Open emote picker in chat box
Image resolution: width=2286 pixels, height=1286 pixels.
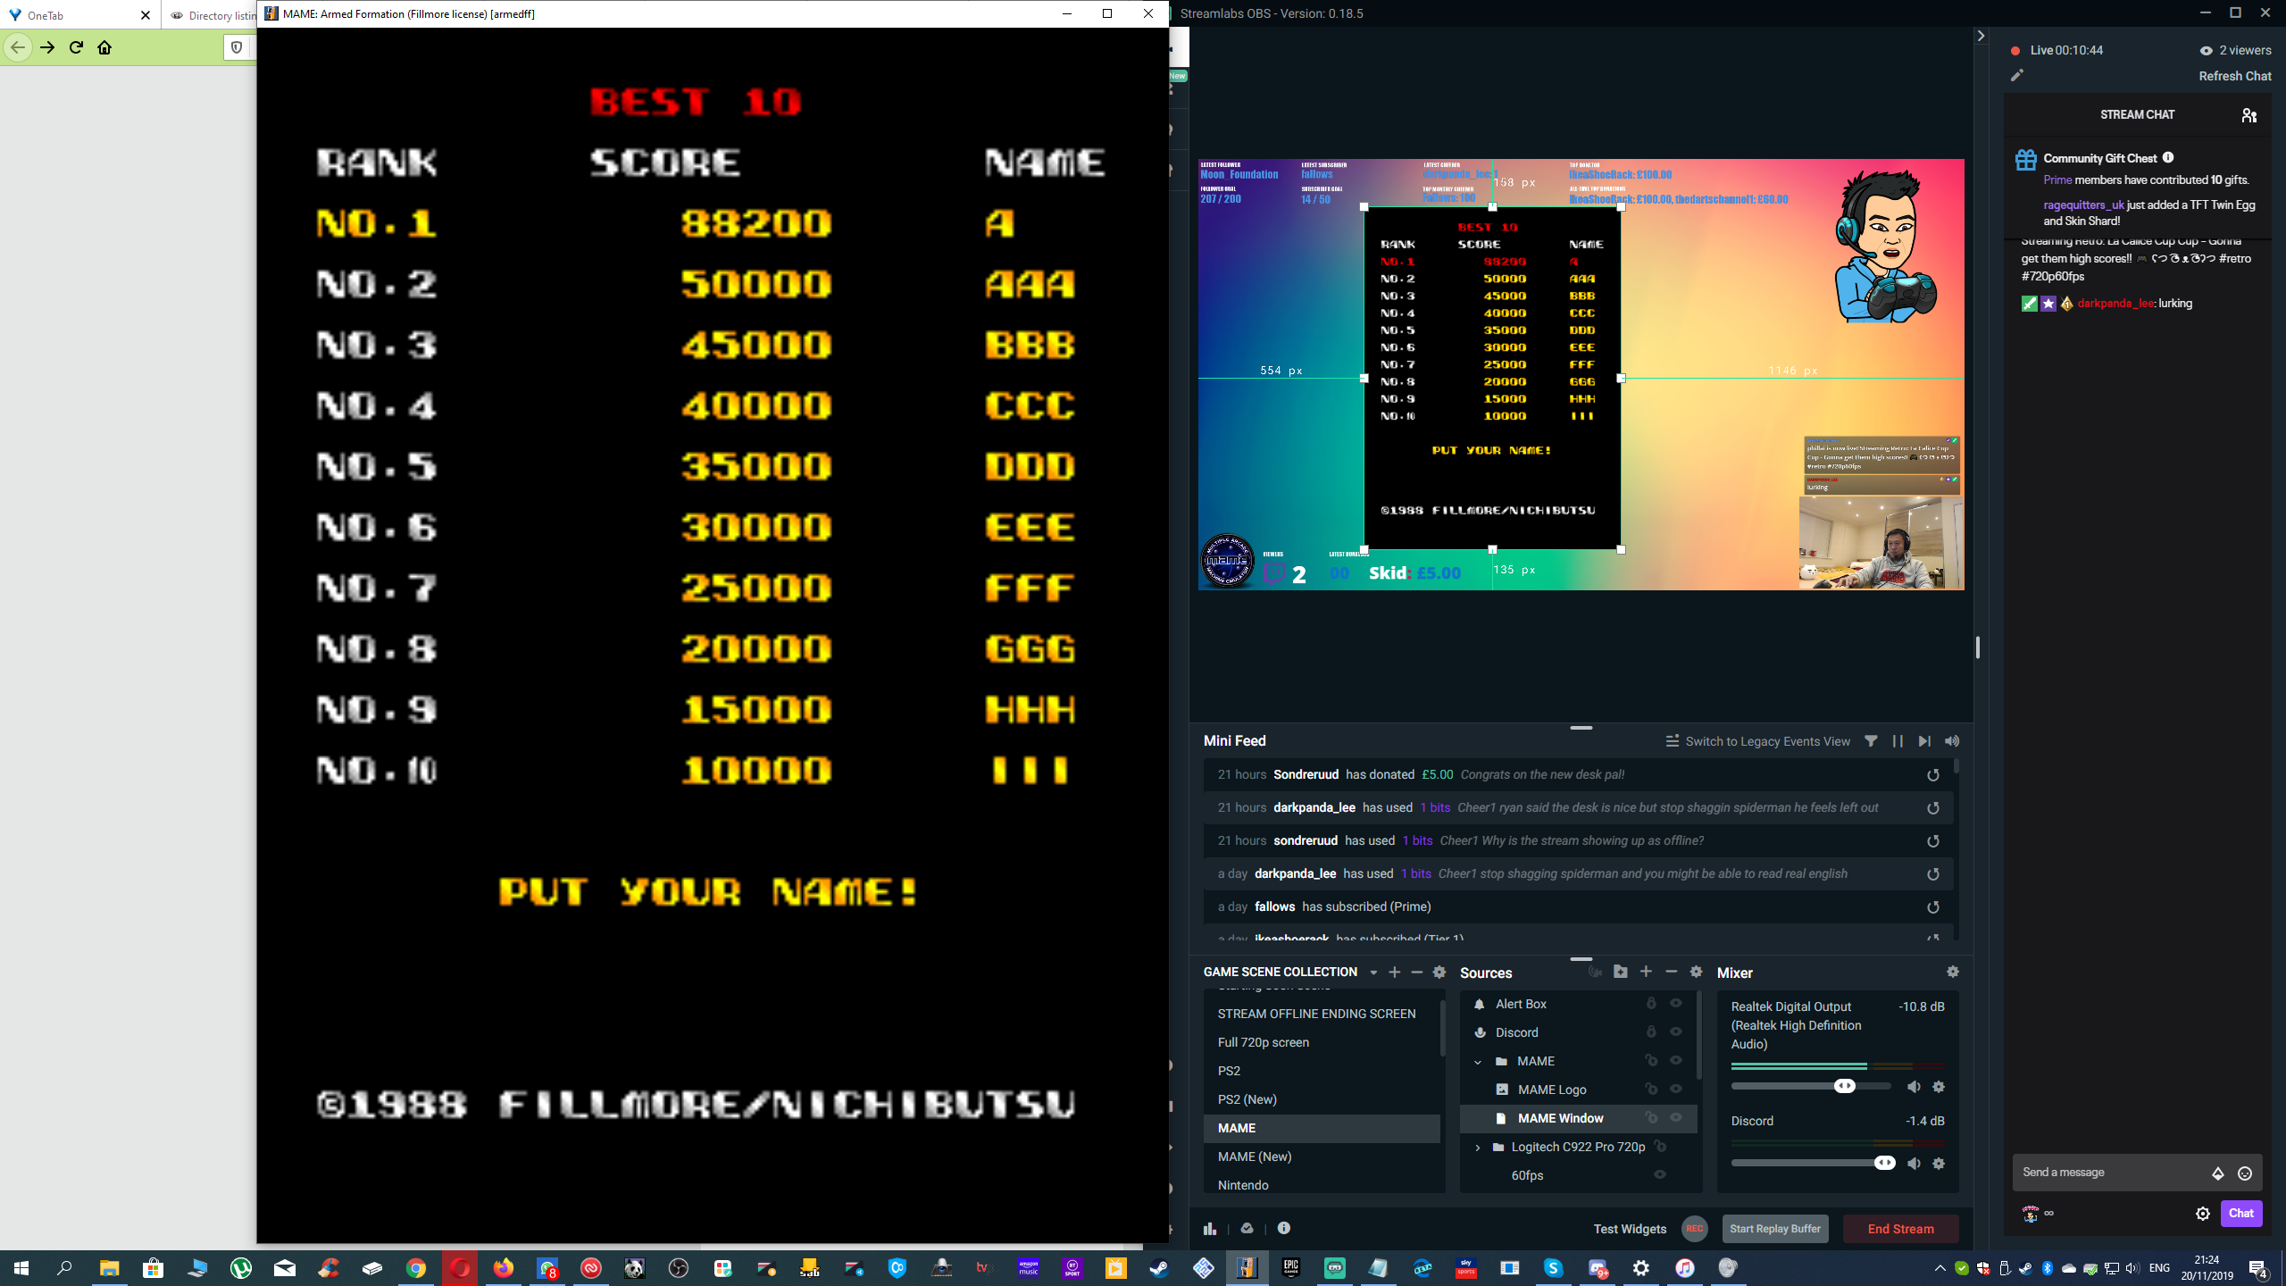2245,1173
